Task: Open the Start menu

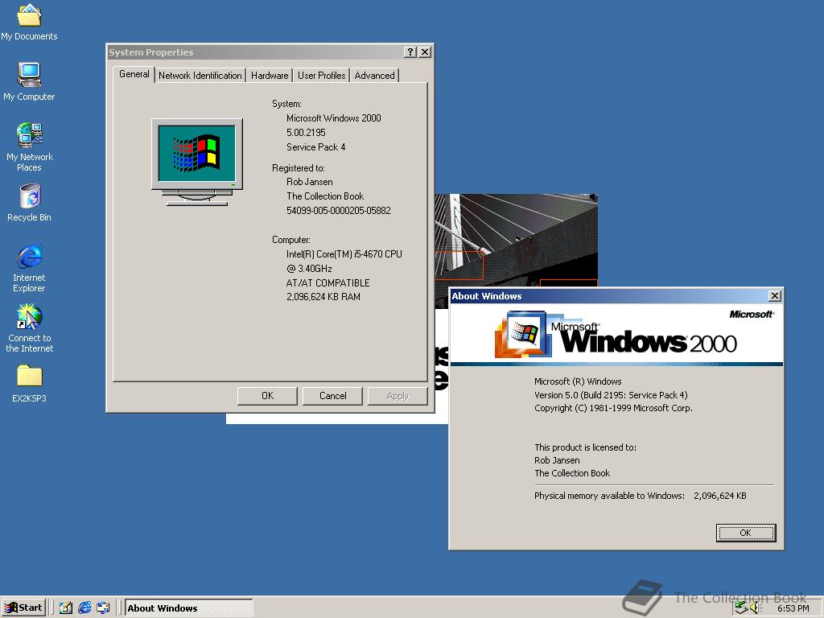Action: tap(23, 608)
